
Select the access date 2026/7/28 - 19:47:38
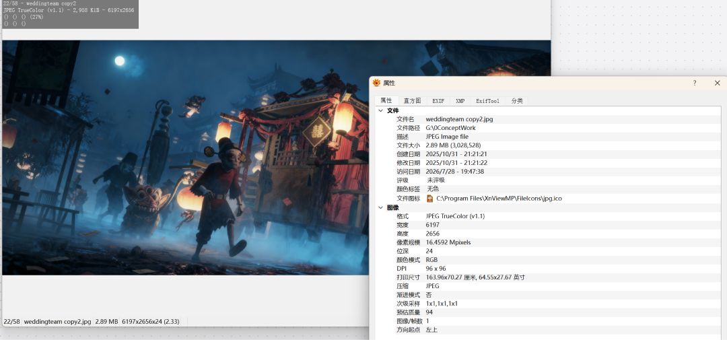[455, 172]
